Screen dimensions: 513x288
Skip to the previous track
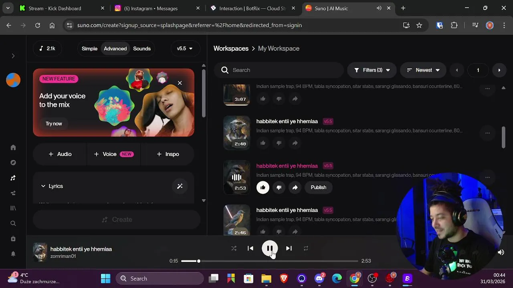click(x=250, y=248)
